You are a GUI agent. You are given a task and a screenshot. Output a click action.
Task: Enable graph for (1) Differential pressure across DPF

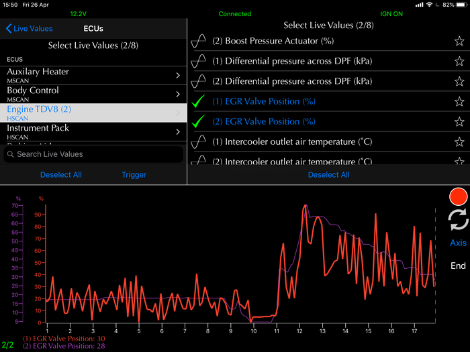click(x=199, y=61)
